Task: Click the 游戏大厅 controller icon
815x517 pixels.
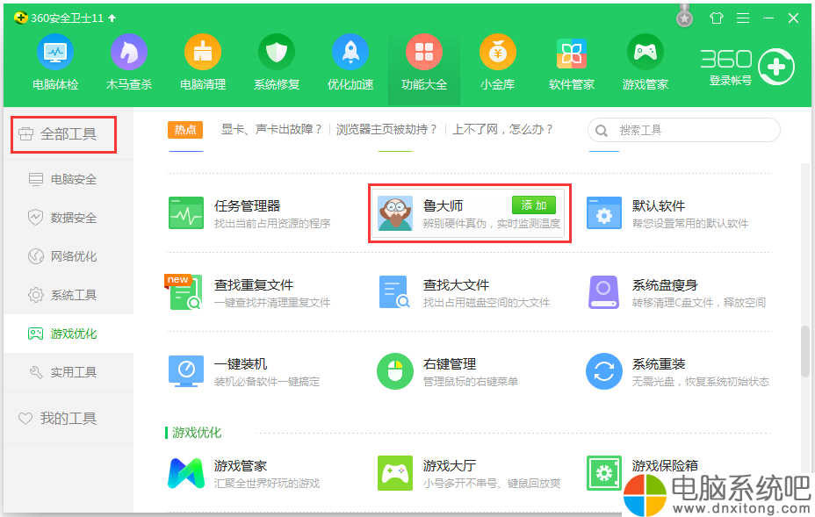Action: point(395,473)
